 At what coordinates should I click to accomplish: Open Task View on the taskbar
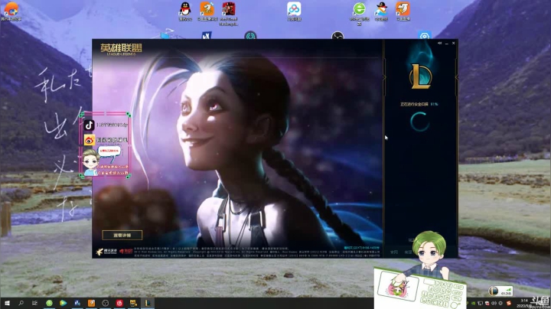click(x=34, y=303)
